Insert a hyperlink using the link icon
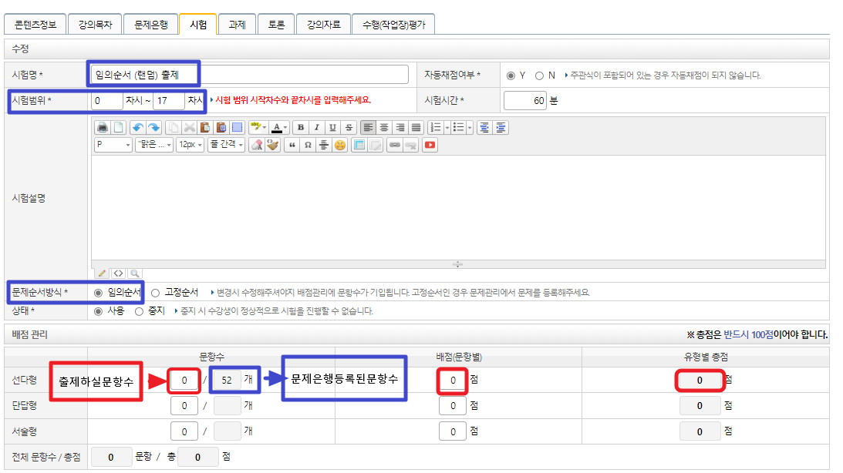This screenshot has height=473, width=843. pos(394,145)
